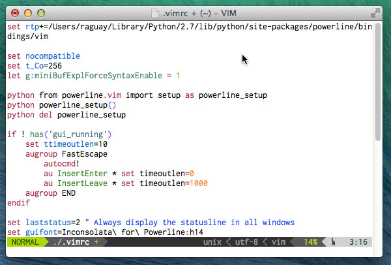
Task: Click the FastEscape group name
Action: [85, 154]
